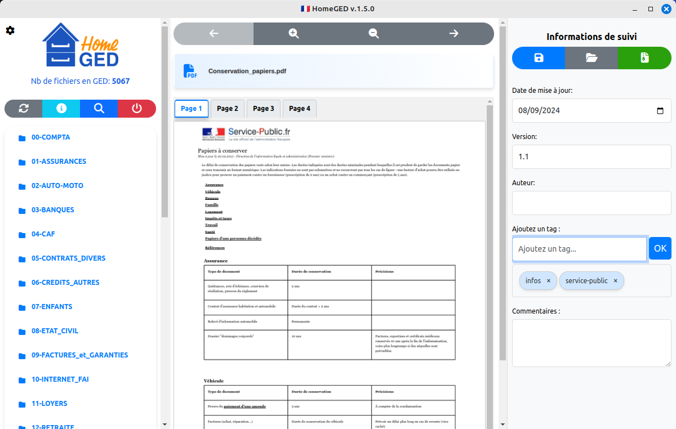The width and height of the screenshot is (676, 429).
Task: Click the open folder icon button
Action: click(591, 58)
